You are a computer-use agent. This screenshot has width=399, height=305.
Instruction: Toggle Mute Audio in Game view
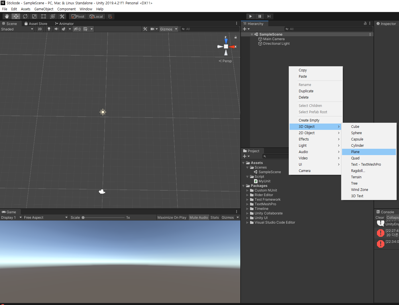199,218
